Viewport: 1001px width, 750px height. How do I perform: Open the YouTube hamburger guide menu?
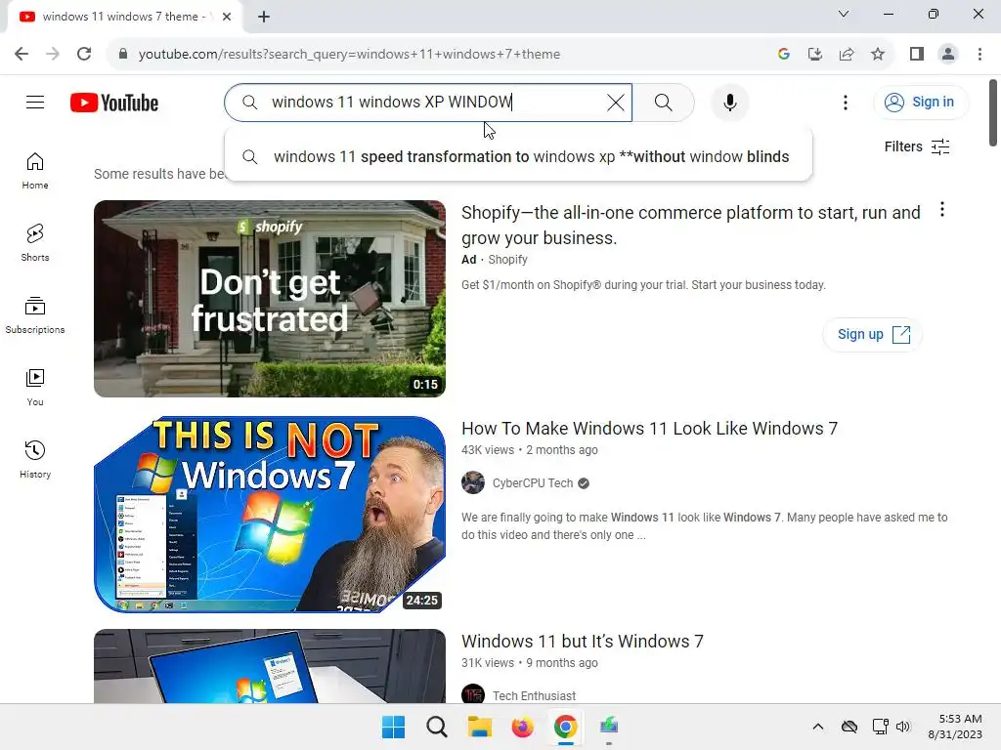coord(35,102)
